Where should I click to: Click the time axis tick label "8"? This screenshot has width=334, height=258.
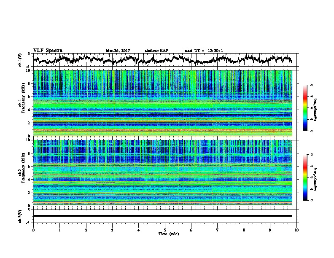[244, 230]
